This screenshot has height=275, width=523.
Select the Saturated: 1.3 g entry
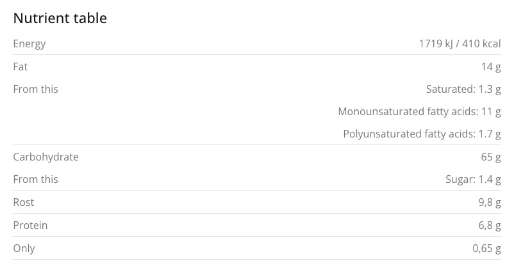(463, 89)
